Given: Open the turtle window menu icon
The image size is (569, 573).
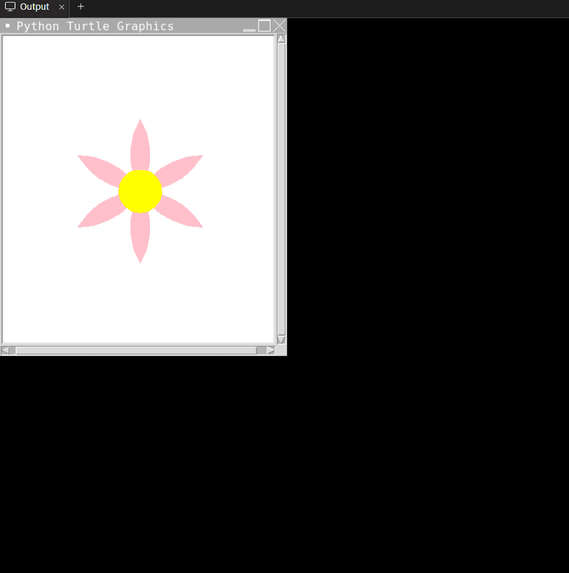Looking at the screenshot, I should pyautogui.click(x=8, y=25).
